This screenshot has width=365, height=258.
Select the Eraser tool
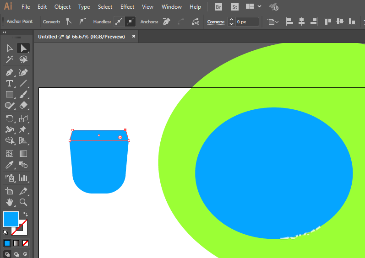(23, 106)
